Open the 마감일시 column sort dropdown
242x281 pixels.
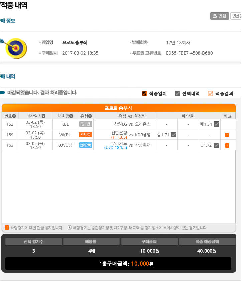44,116
